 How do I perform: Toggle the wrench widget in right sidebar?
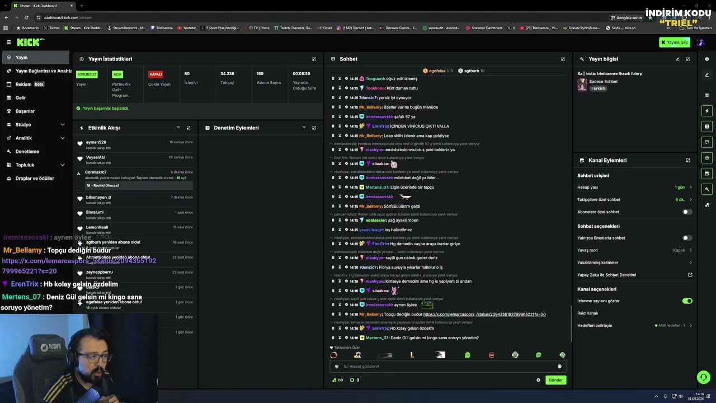click(707, 189)
